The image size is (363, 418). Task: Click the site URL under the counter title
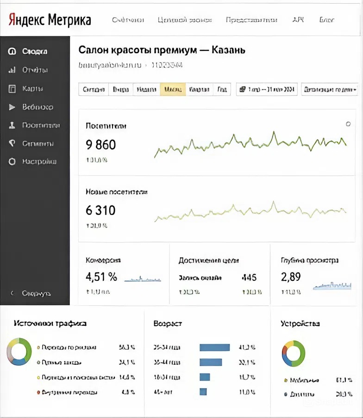[x=109, y=65]
